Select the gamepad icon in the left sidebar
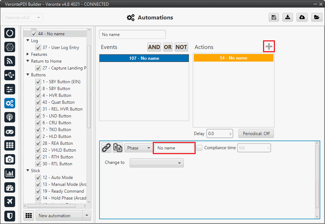 [10, 131]
